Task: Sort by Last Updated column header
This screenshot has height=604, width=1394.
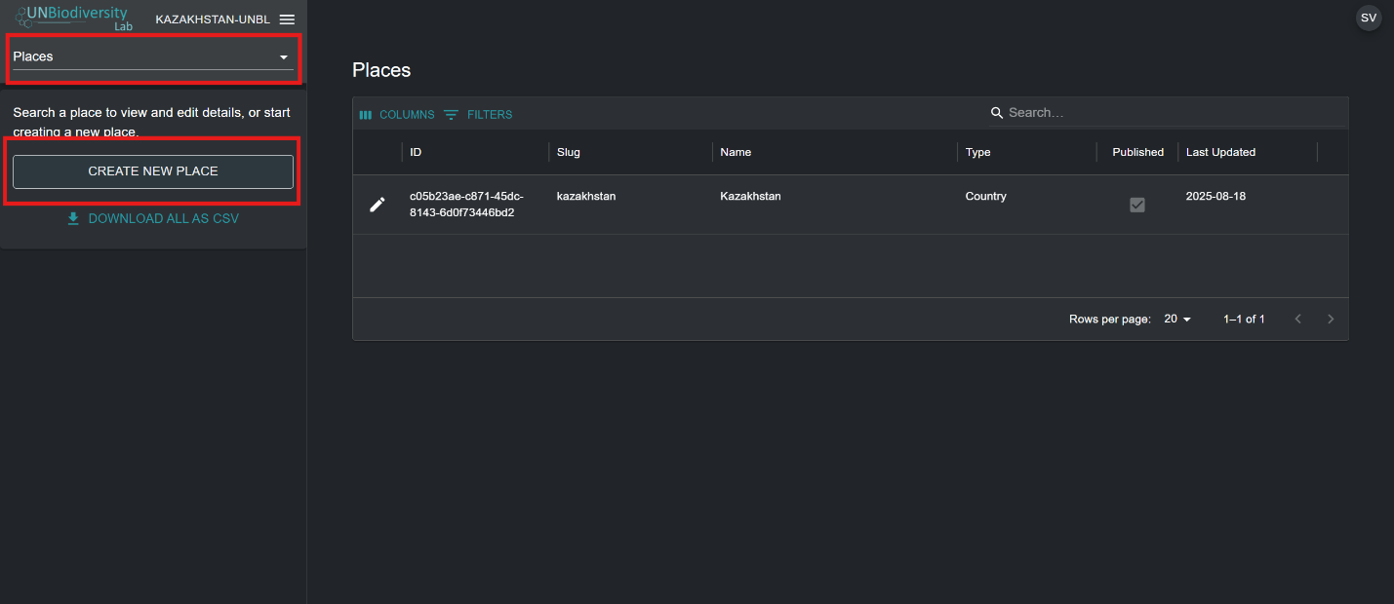Action: click(1220, 152)
